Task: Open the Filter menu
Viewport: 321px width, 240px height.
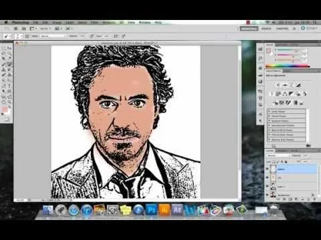Action: click(x=94, y=23)
